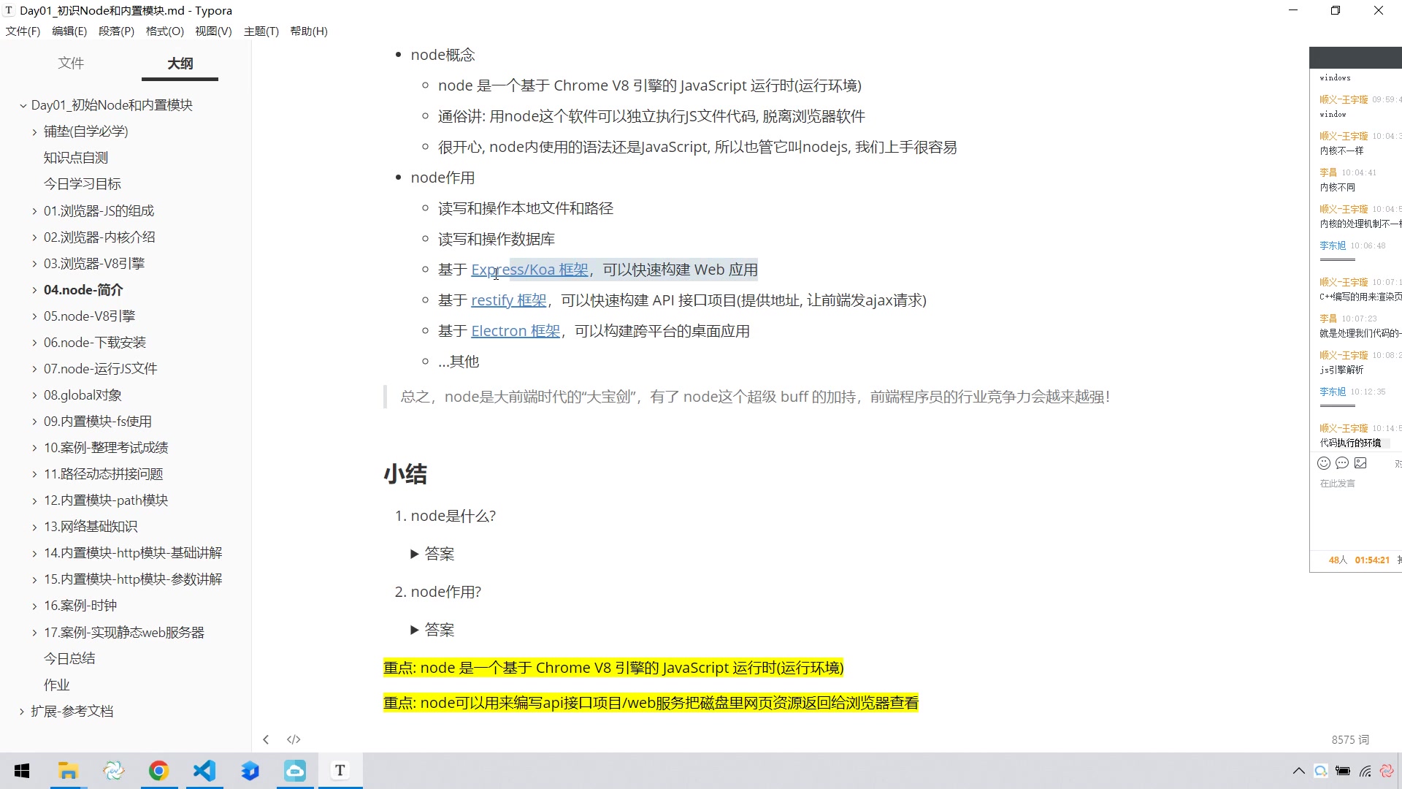Expand the 04.node-简介 outline item

coord(34,289)
